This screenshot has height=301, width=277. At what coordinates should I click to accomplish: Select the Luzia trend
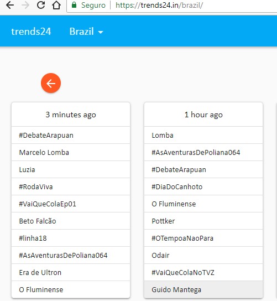[x=71, y=169]
